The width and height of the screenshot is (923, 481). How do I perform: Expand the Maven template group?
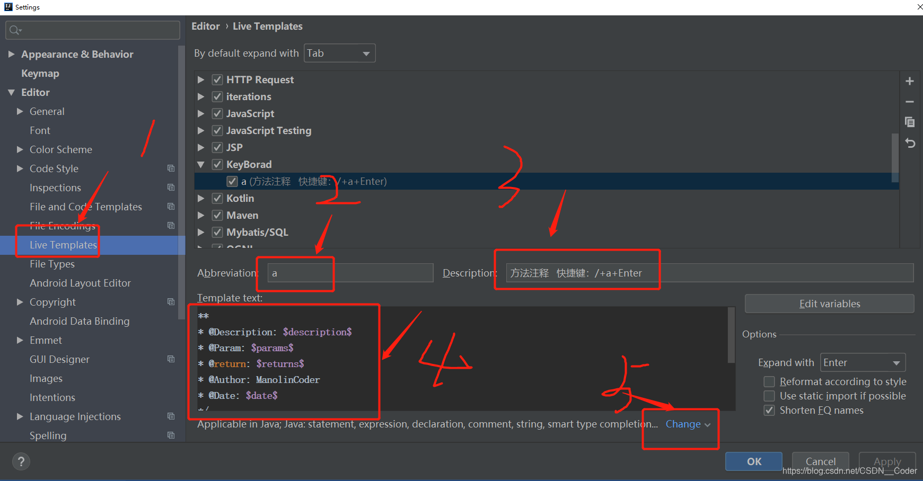pyautogui.click(x=201, y=215)
